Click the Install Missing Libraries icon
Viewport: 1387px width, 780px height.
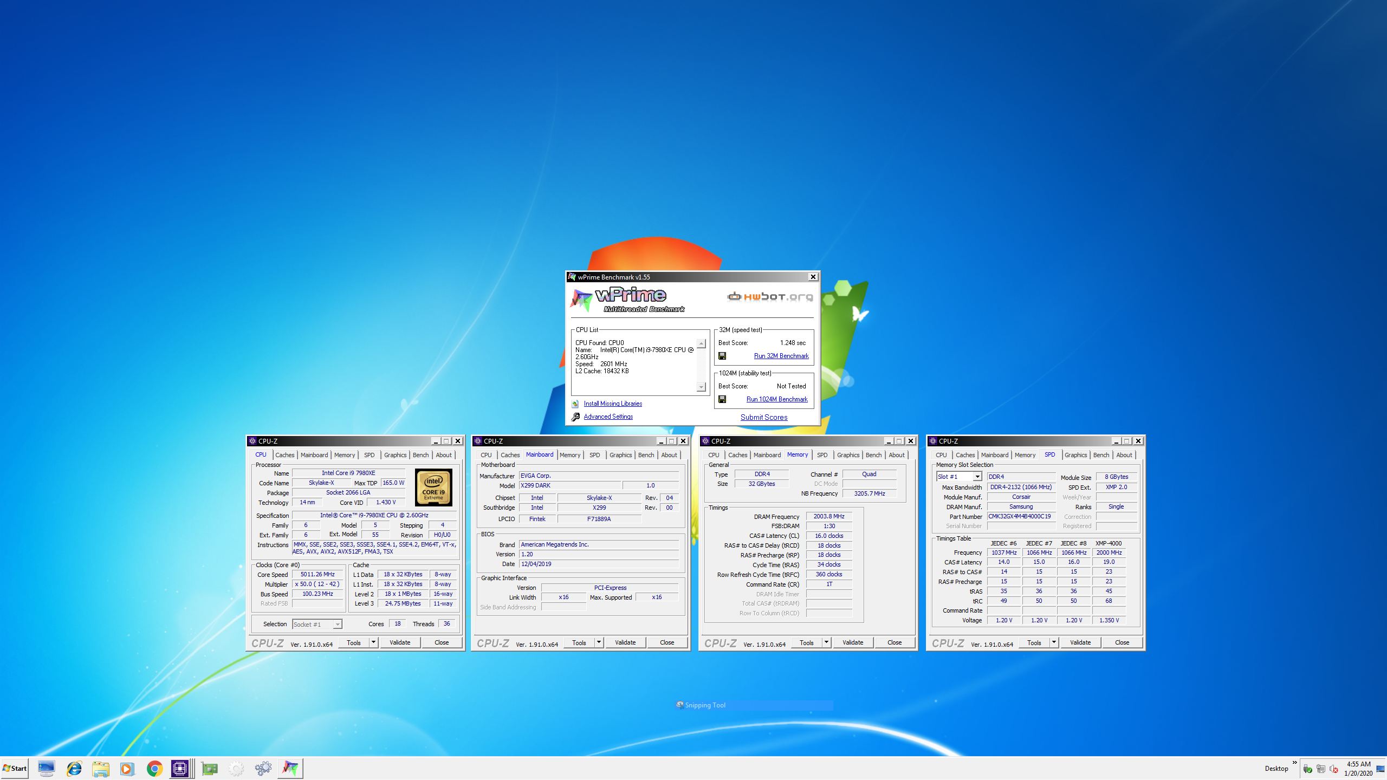575,404
